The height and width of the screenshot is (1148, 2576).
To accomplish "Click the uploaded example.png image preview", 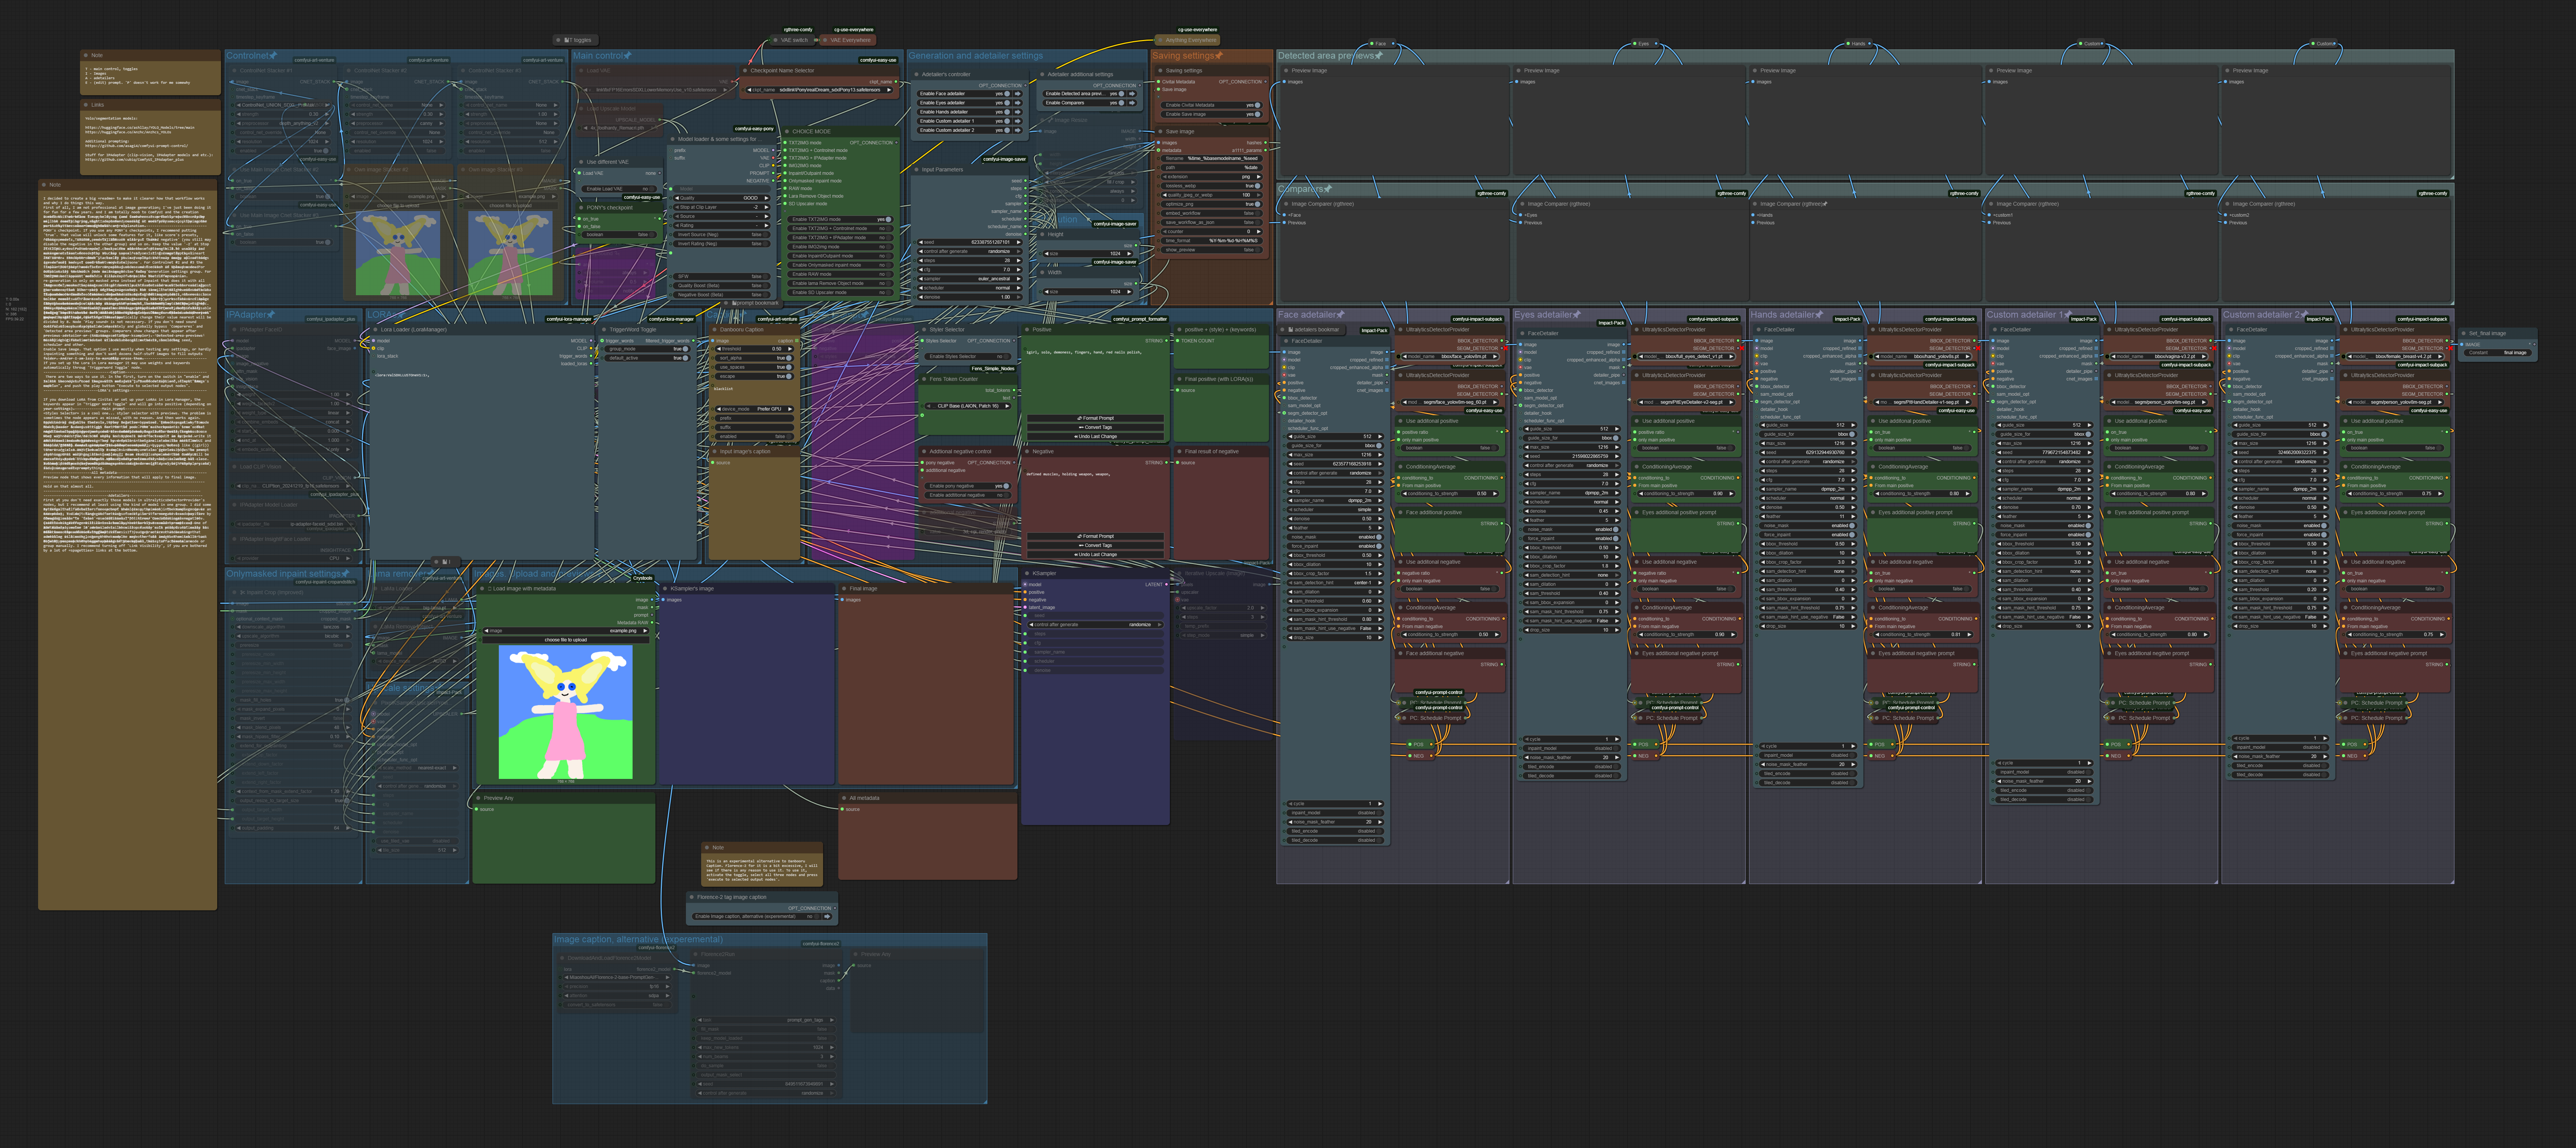I will (566, 712).
